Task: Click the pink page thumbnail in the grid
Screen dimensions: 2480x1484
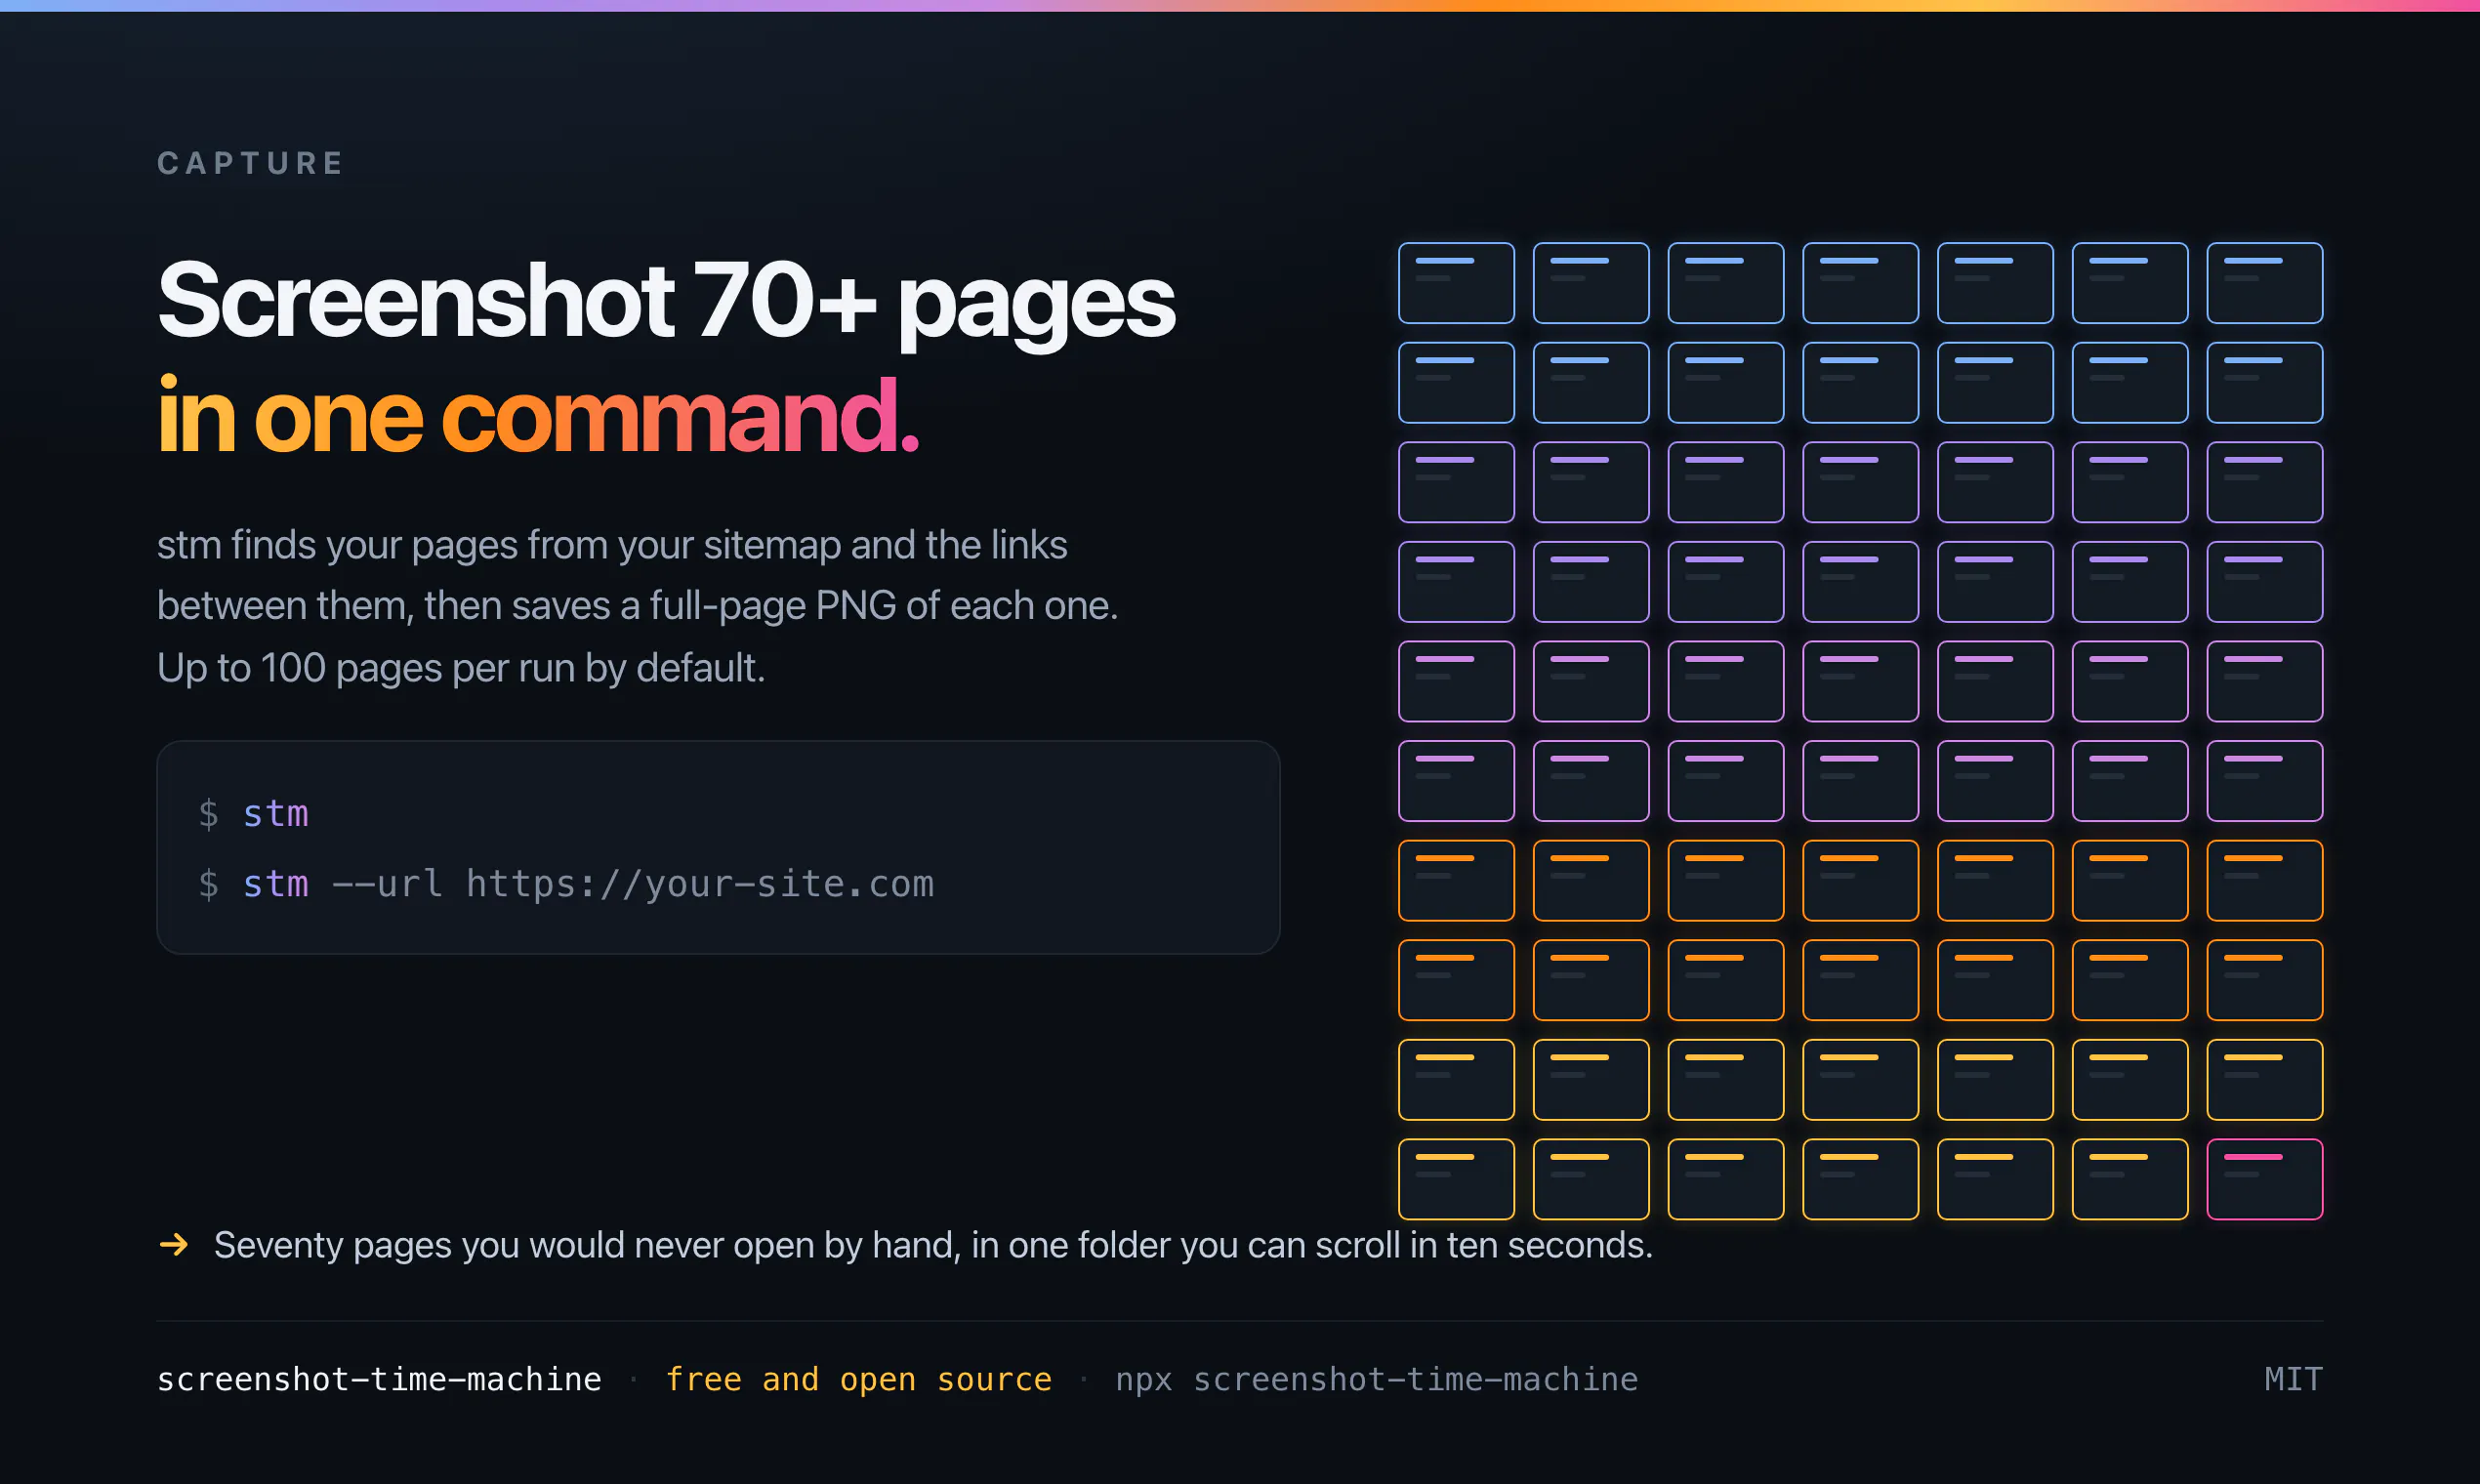Action: [x=2264, y=1179]
